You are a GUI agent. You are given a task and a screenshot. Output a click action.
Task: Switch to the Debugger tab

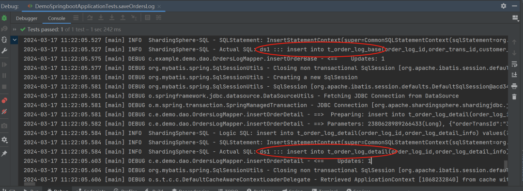point(27,18)
